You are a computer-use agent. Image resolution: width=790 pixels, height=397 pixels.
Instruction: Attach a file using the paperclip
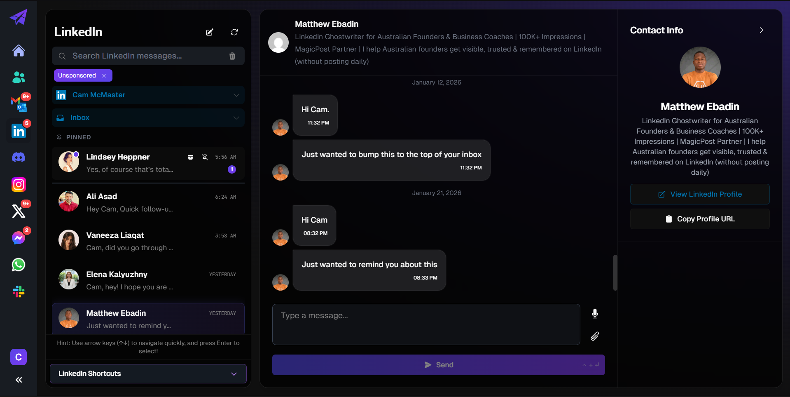point(594,336)
